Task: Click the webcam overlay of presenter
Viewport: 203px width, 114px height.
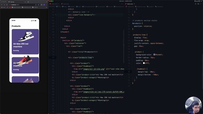Action: click(x=193, y=105)
